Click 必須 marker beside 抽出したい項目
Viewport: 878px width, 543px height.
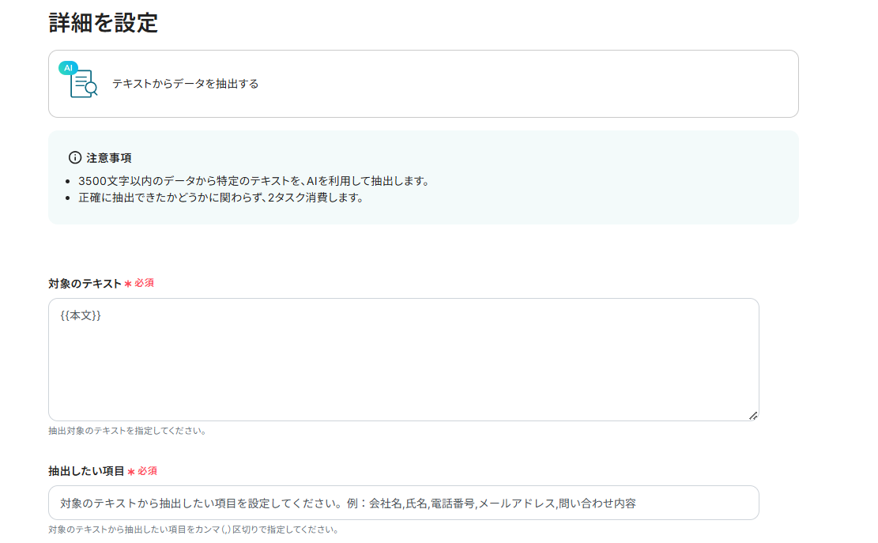(142, 471)
